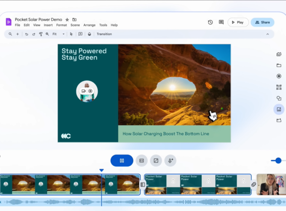The image size is (286, 211).
Task: Open version history clock icon
Action: coord(210,22)
